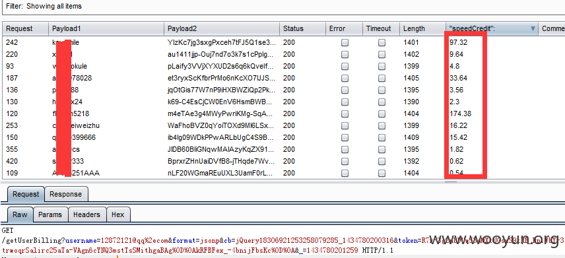
Task: Toggle Error checkbox for request 109
Action: pos(345,174)
